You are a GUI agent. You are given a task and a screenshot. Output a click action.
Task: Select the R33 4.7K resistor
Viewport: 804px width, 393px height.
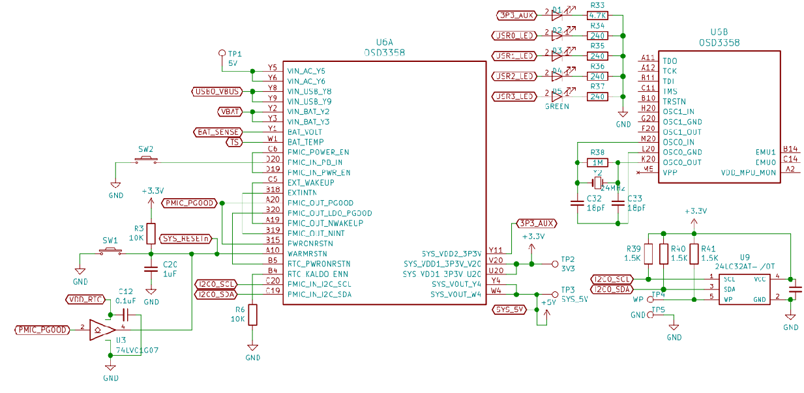597,15
